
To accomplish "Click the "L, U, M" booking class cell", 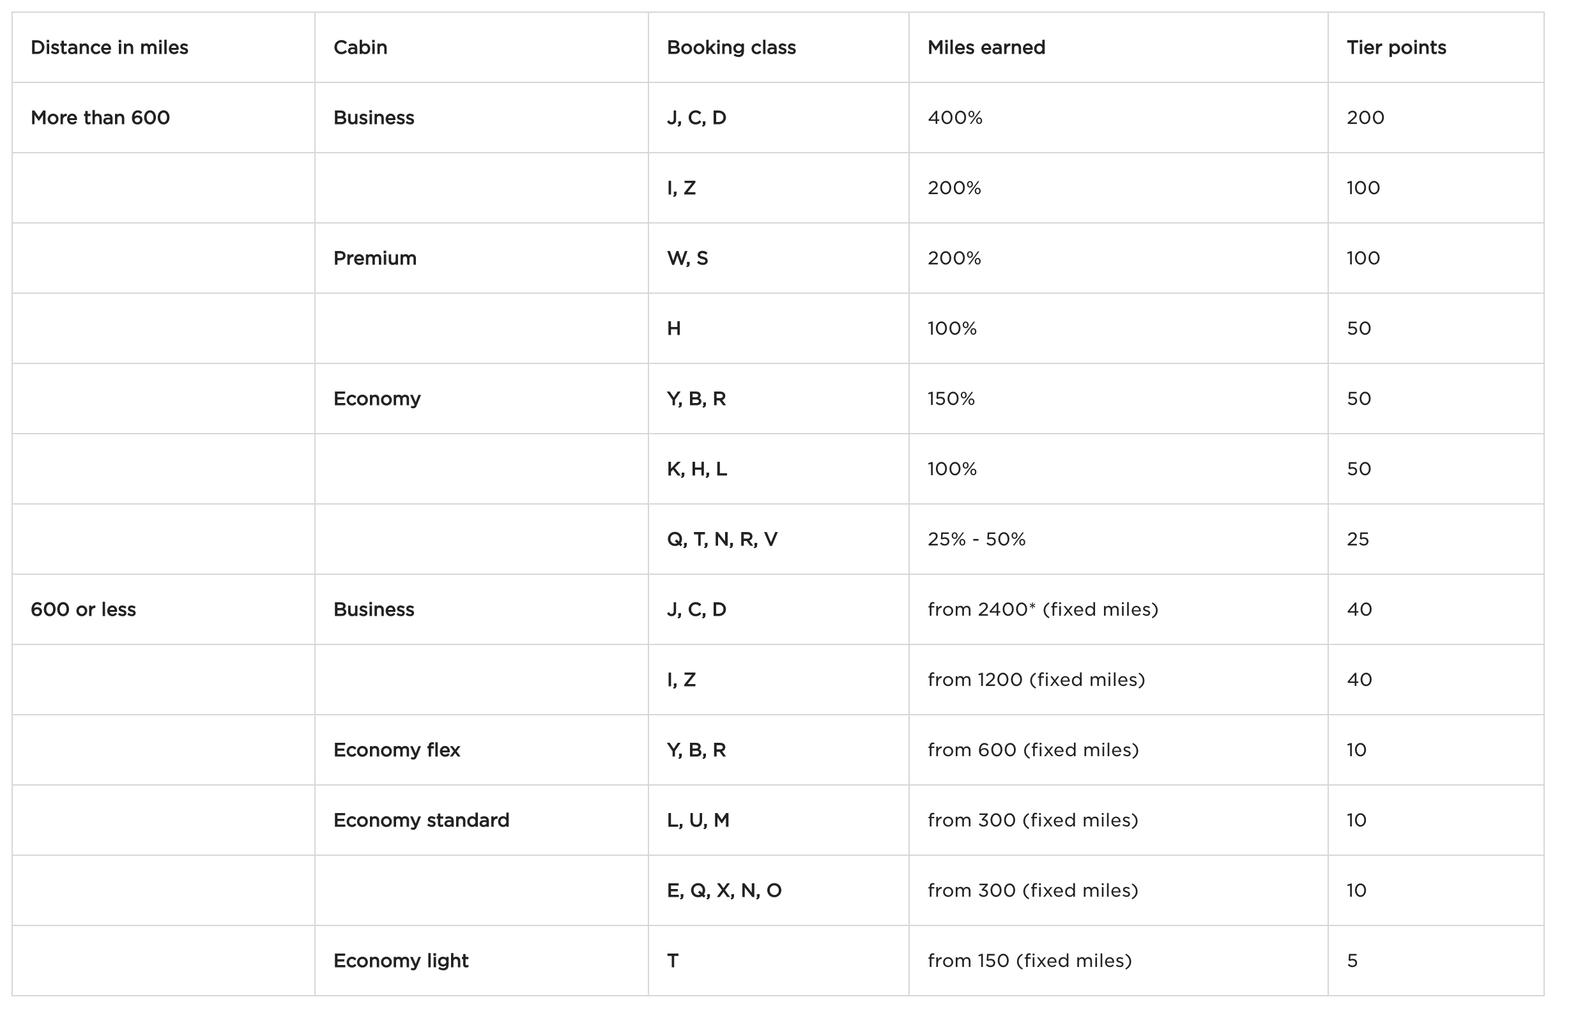I will pos(698,821).
